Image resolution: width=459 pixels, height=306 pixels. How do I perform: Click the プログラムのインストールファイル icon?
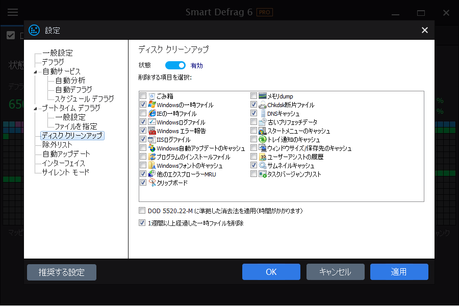pyautogui.click(x=151, y=157)
